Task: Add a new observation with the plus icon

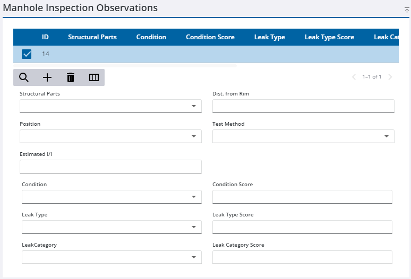Action: pyautogui.click(x=47, y=77)
